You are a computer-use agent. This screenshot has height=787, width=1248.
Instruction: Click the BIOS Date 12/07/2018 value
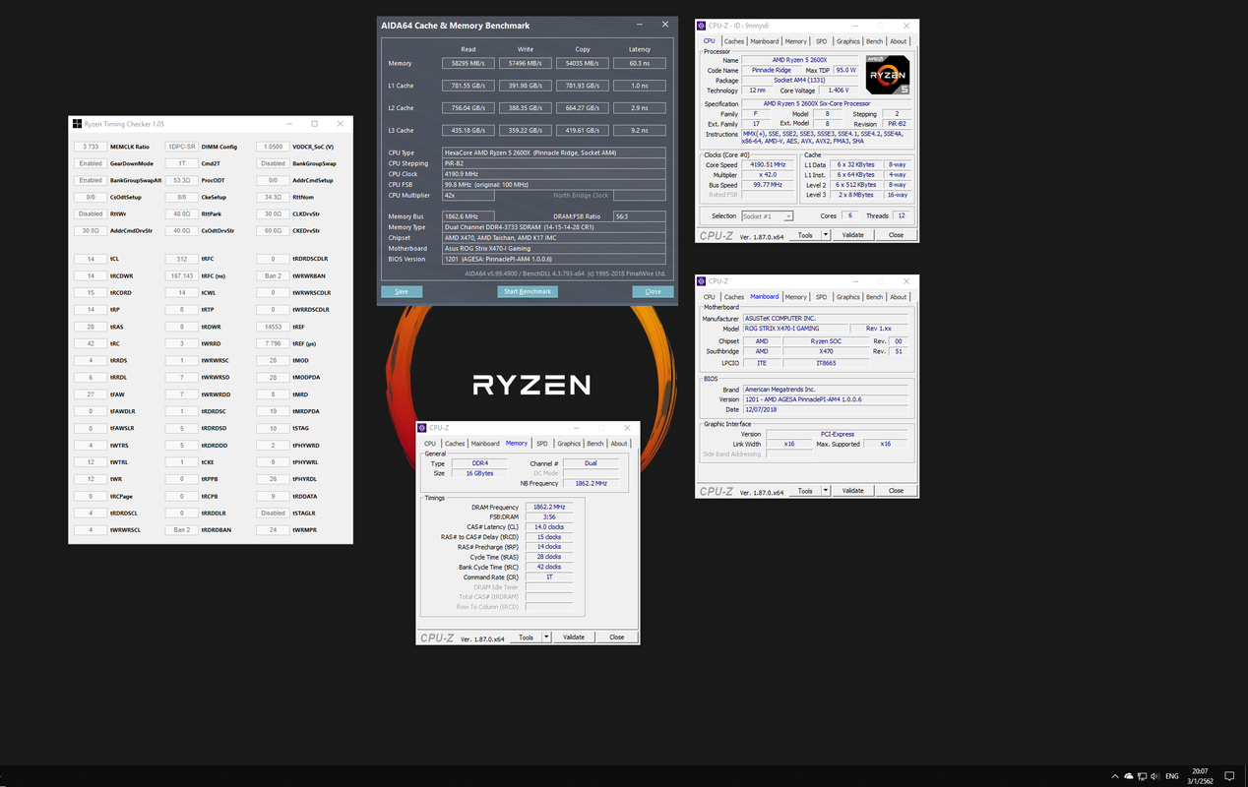click(825, 409)
